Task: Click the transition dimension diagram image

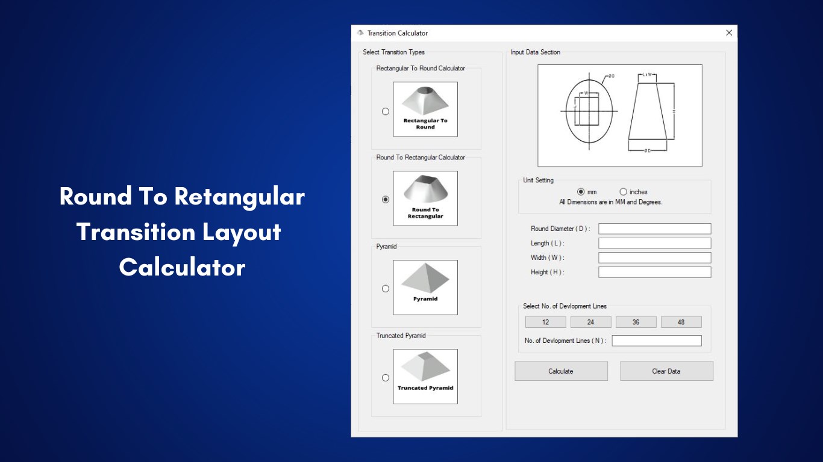Action: (620, 115)
